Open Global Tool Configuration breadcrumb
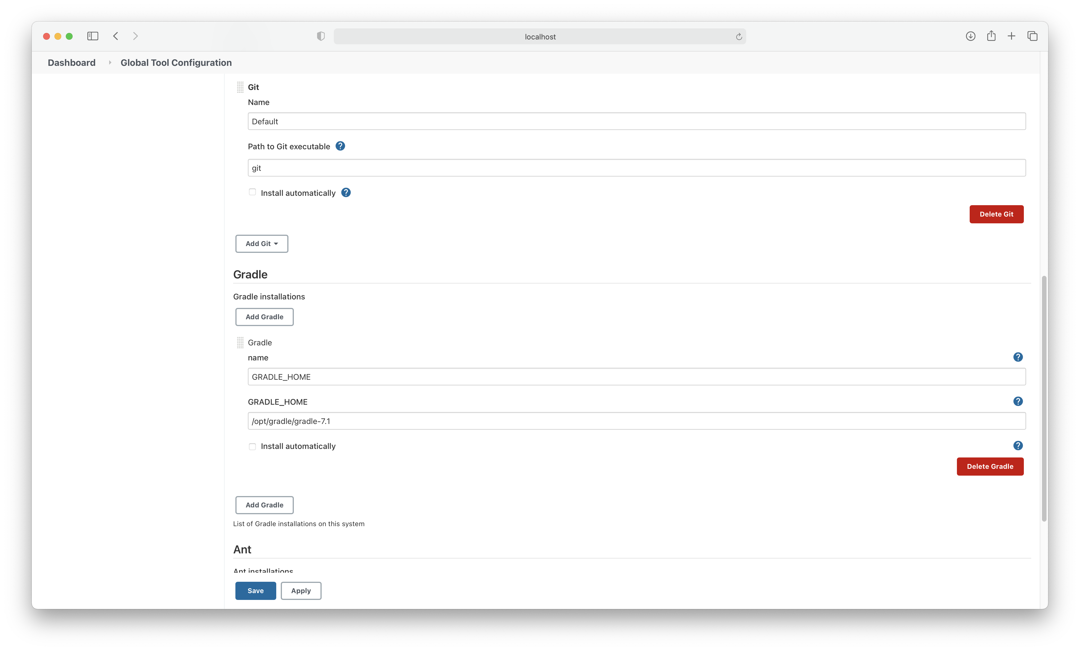 176,63
